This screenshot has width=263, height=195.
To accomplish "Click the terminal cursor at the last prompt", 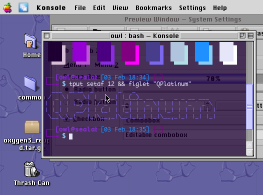I will pos(70,136).
